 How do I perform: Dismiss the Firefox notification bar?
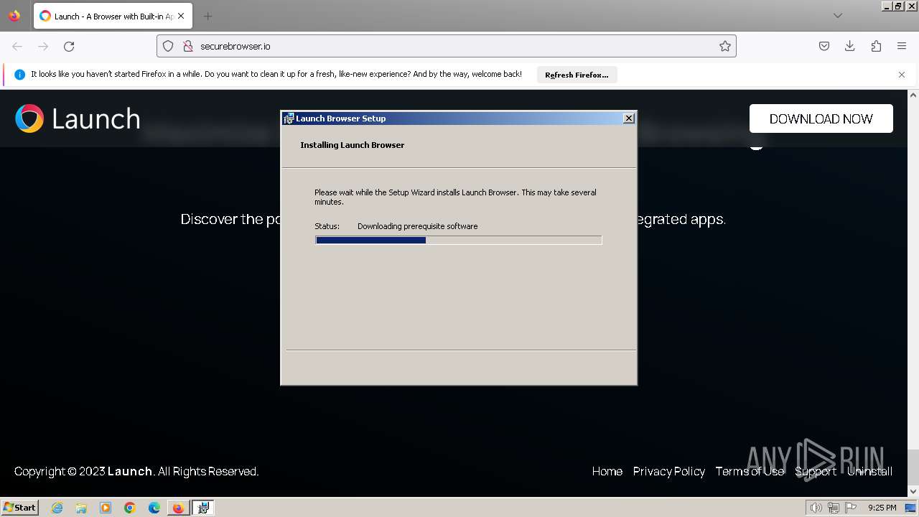click(902, 75)
